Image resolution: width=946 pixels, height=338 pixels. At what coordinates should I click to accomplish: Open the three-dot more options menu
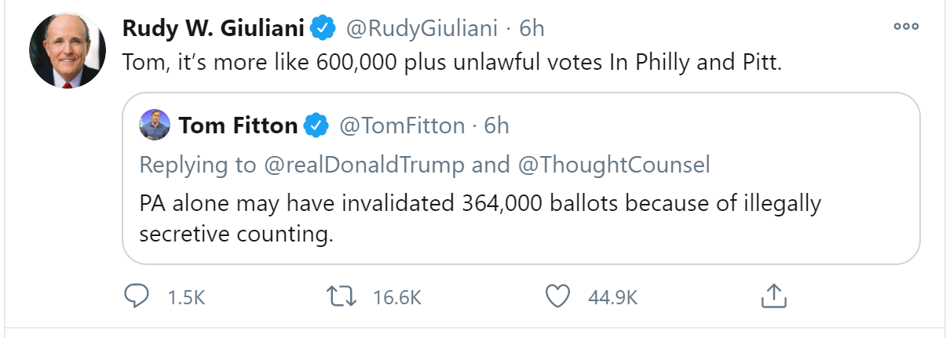click(906, 26)
